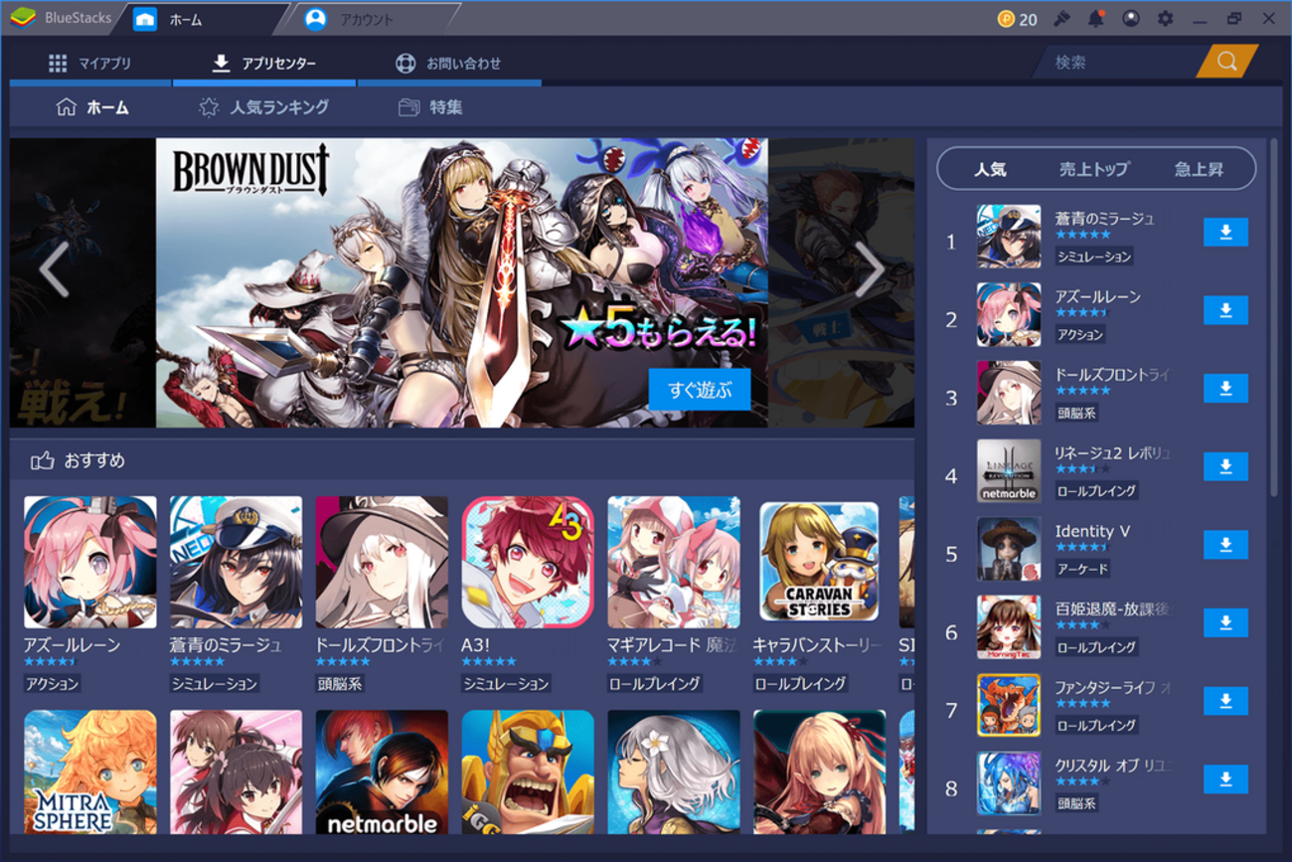The image size is (1292, 862).
Task: Select the ホーム sub-tab with the house icon
Action: (x=92, y=107)
